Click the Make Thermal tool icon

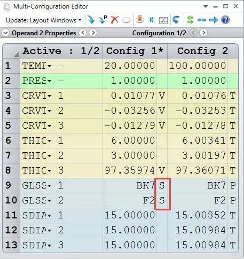140,19
